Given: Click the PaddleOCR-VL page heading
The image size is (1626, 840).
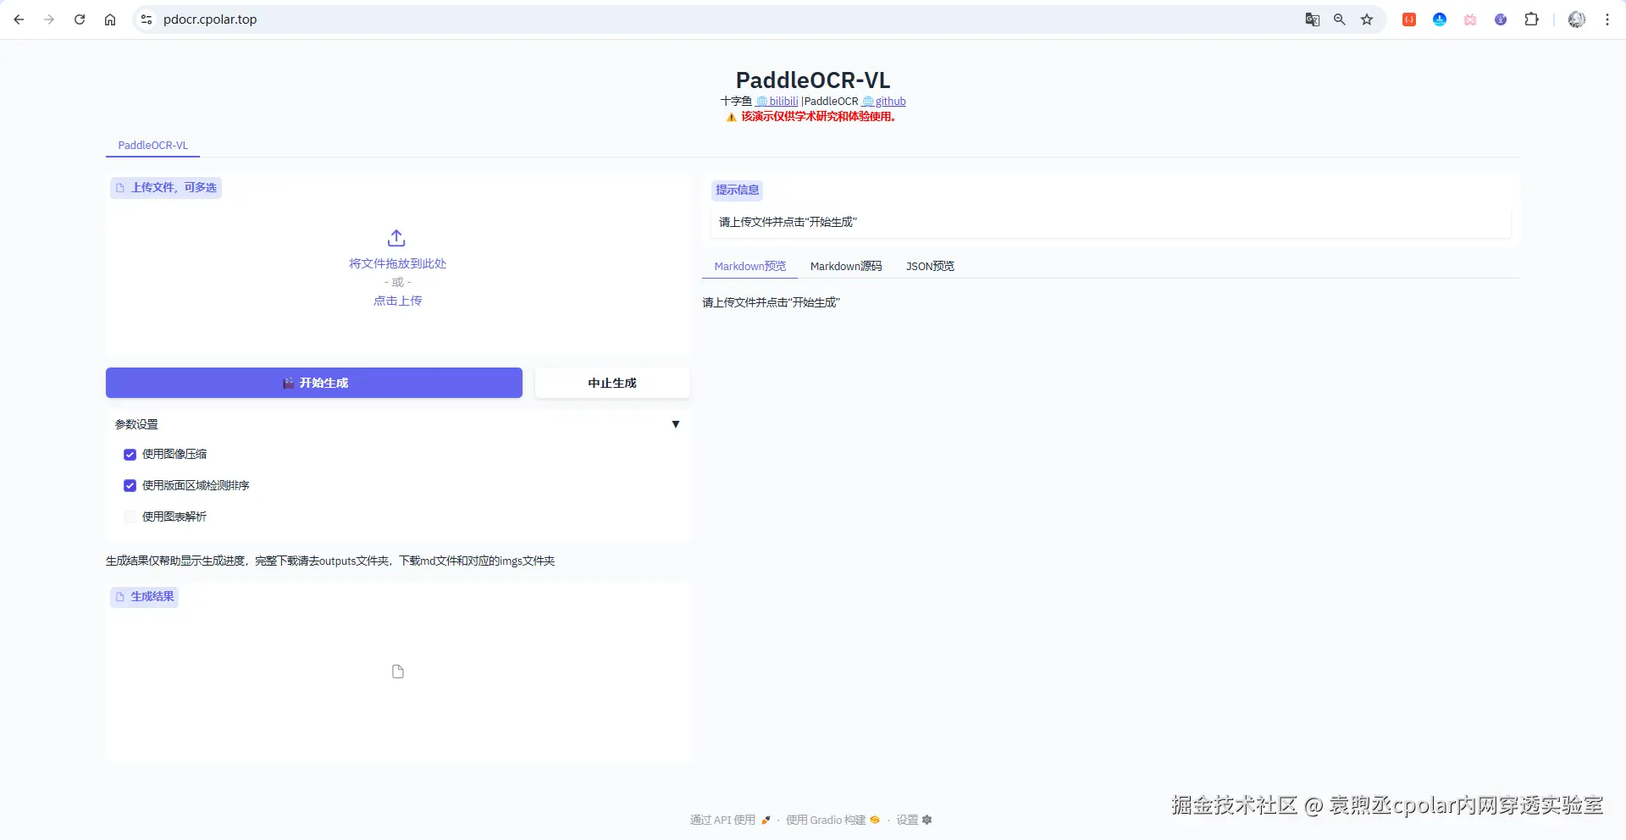Looking at the screenshot, I should (x=813, y=80).
